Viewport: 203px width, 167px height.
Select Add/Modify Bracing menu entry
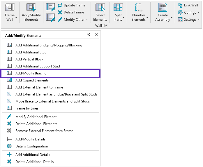click(31, 73)
